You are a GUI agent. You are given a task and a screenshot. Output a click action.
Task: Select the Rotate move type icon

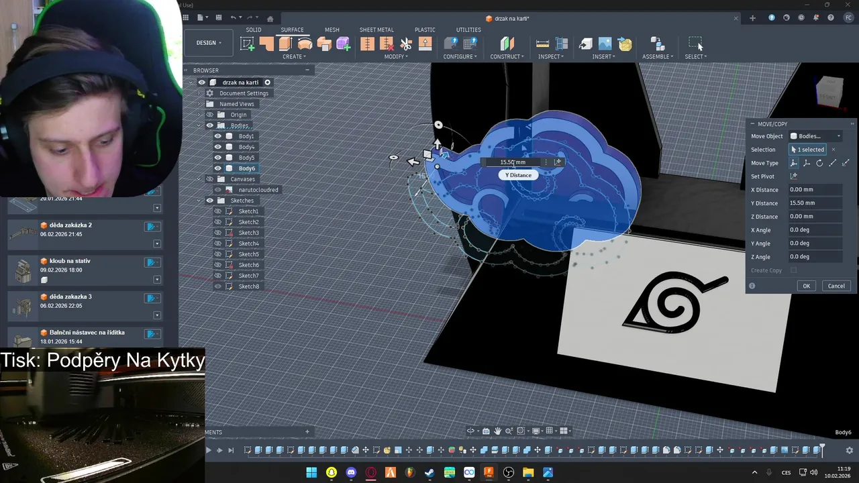[x=819, y=163]
